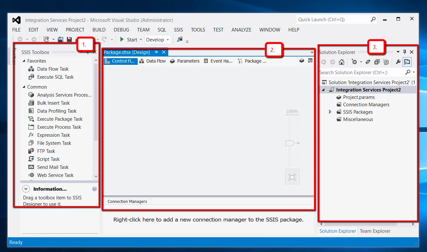The image size is (427, 252).
Task: Switch to the Package Explorer tab
Action: click(252, 61)
